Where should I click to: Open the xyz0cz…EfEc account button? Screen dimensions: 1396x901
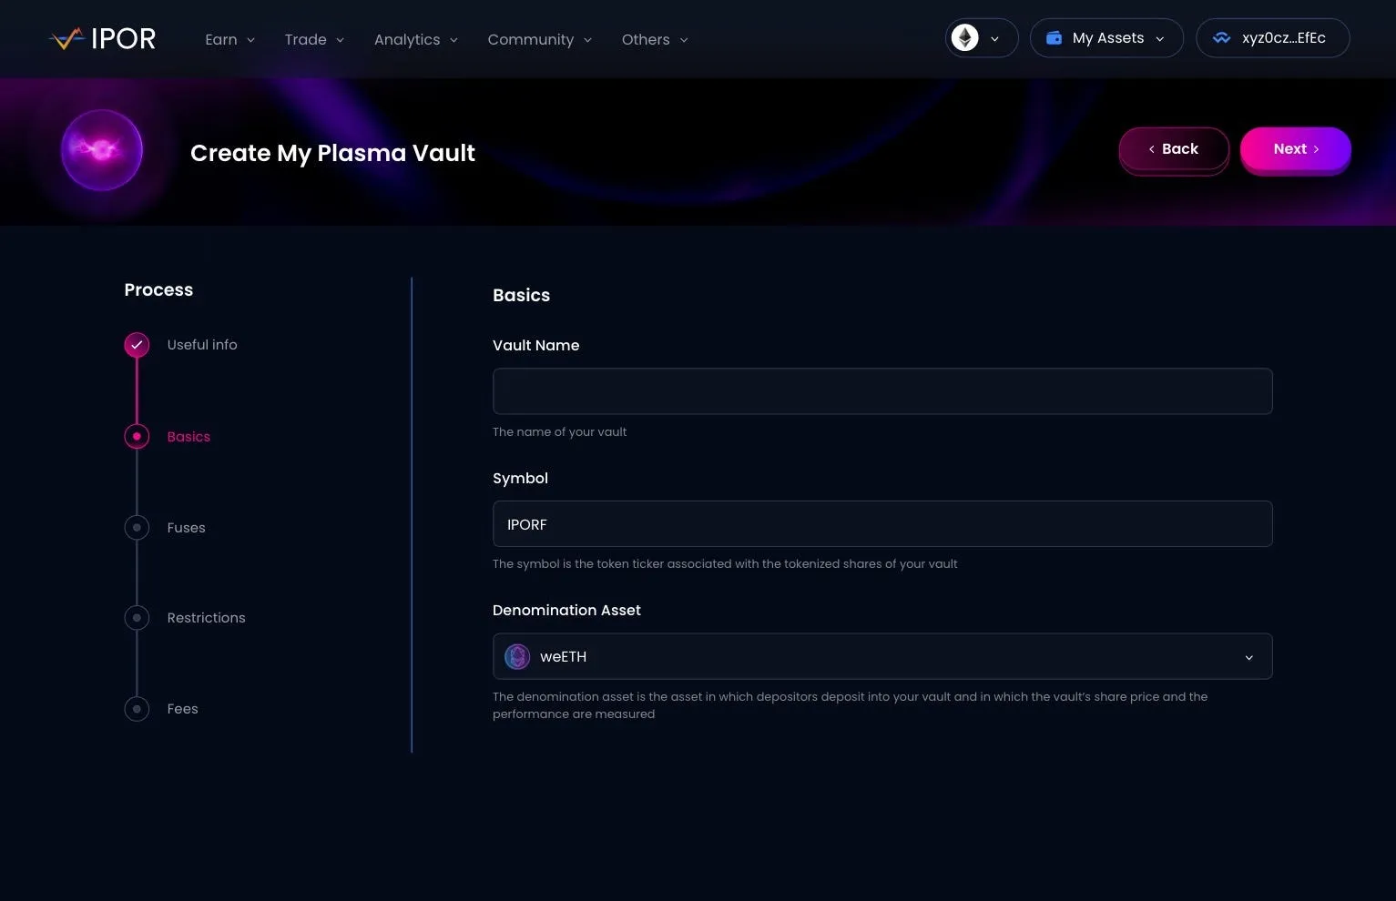pyautogui.click(x=1272, y=38)
